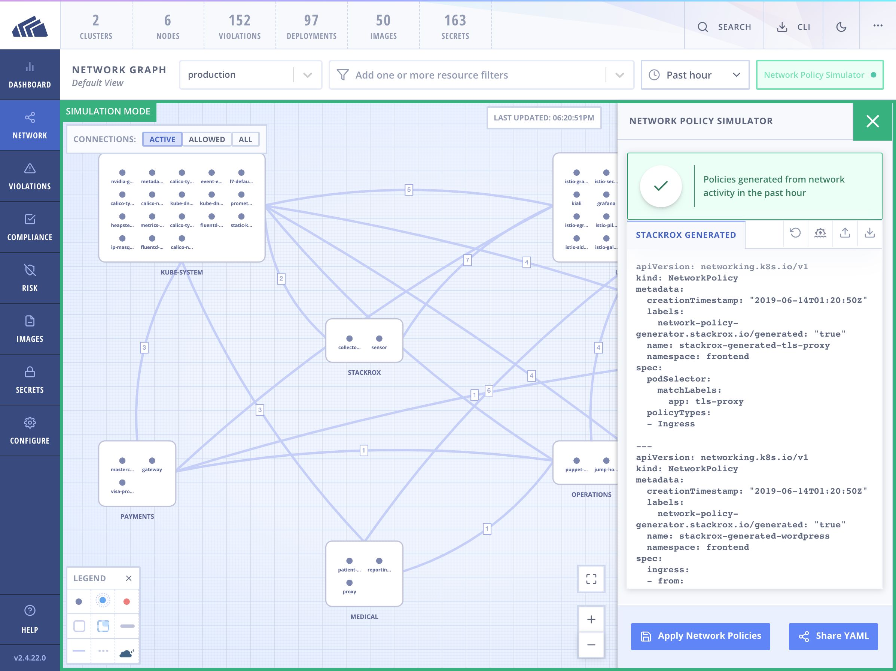Click the edge label numbered 7

pos(467,260)
